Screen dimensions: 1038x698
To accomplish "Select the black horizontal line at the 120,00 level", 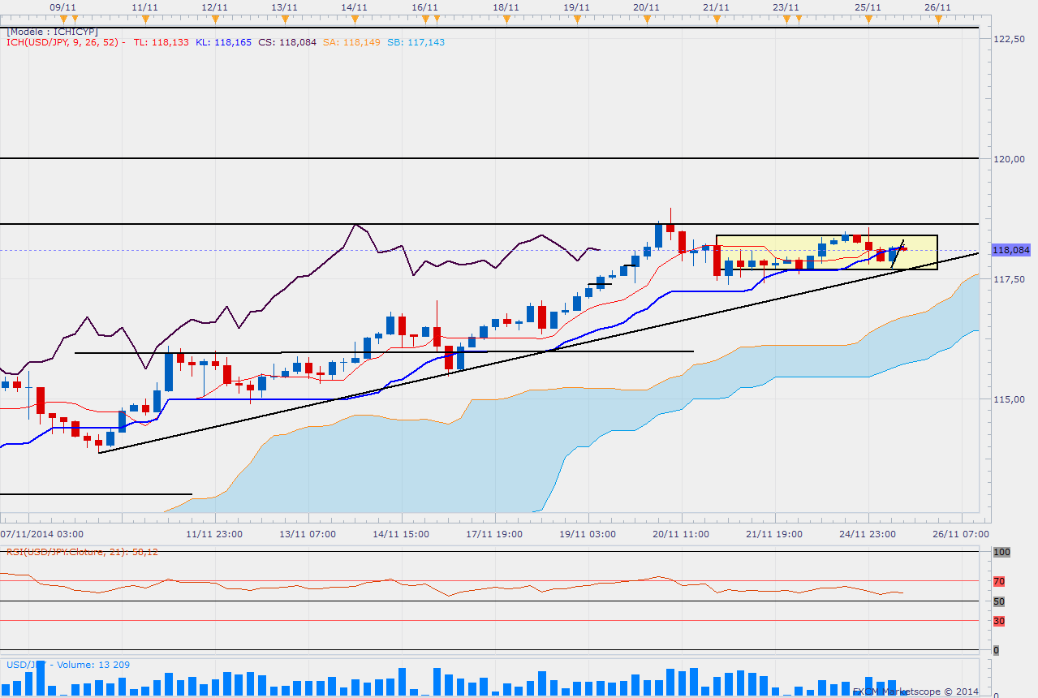I will point(489,158).
